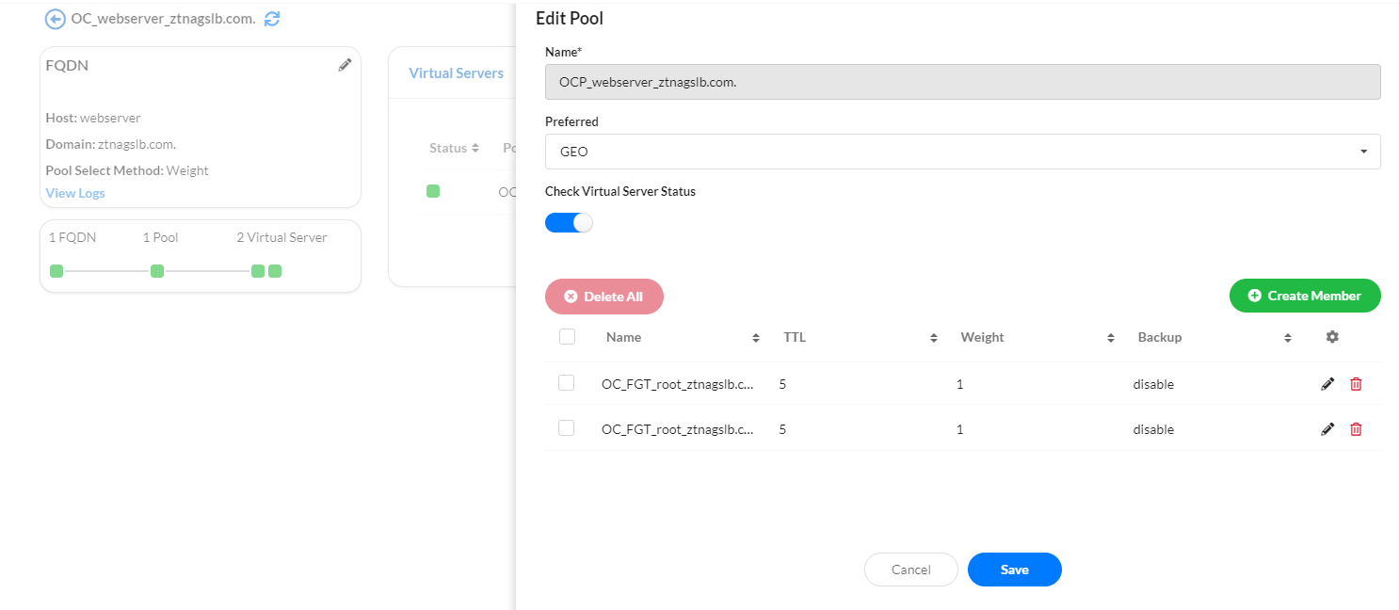Sort members by Name column
The height and width of the screenshot is (610, 1399).
[x=755, y=336]
